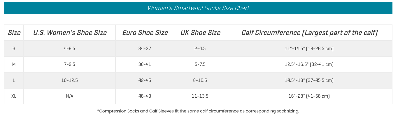
Task: Click the Euro Shoe Size header
Action: coord(145,33)
